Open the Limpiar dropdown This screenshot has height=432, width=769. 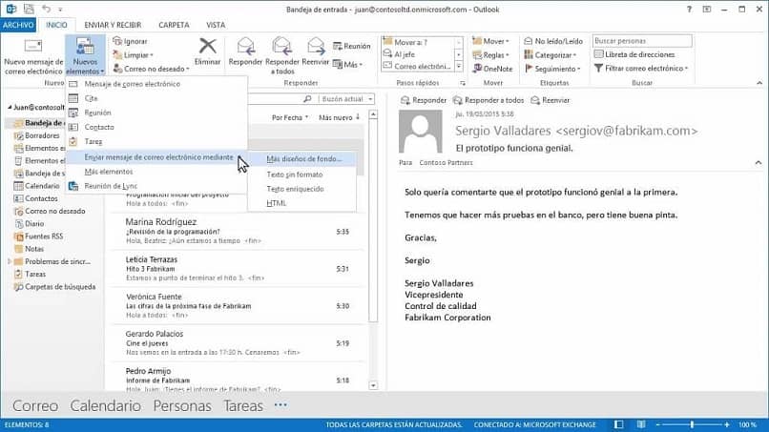tap(133, 55)
